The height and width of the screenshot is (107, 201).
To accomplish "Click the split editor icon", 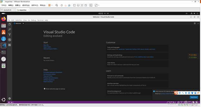I will tap(195, 23).
